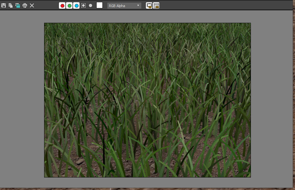Open the RGB Alpha channel dropdown

click(124, 6)
